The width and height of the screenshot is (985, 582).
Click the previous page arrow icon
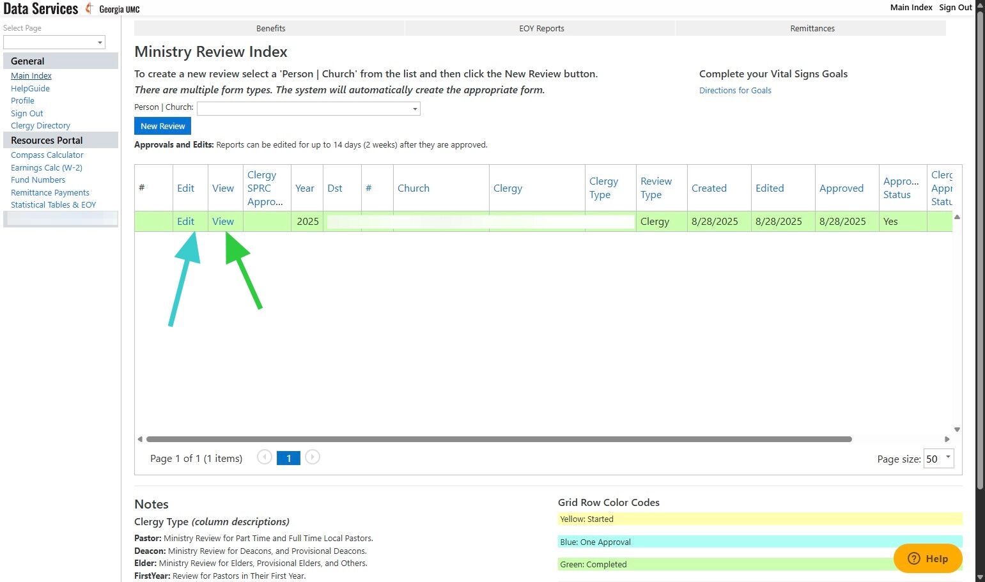coord(264,457)
